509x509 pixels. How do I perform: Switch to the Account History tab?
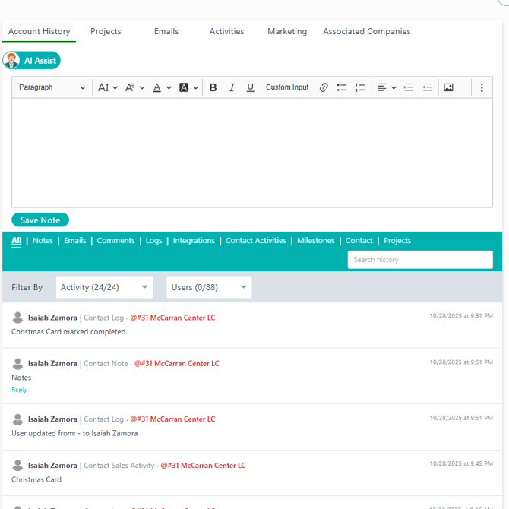tap(39, 31)
